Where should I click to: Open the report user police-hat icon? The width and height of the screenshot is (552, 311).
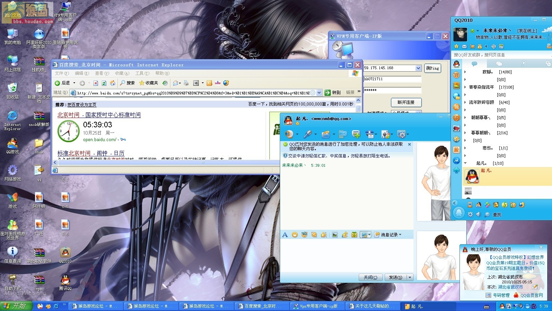tap(370, 134)
